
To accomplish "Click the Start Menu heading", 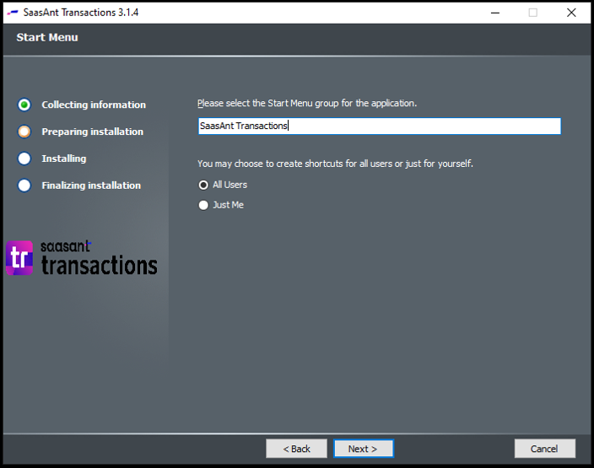I will (47, 37).
